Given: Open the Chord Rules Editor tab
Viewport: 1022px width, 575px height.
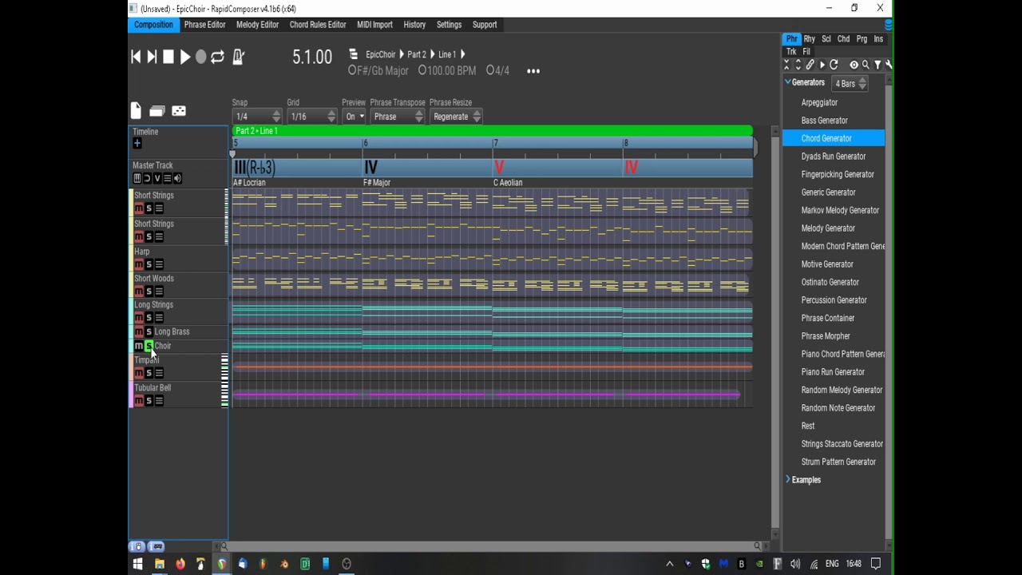Looking at the screenshot, I should (318, 25).
